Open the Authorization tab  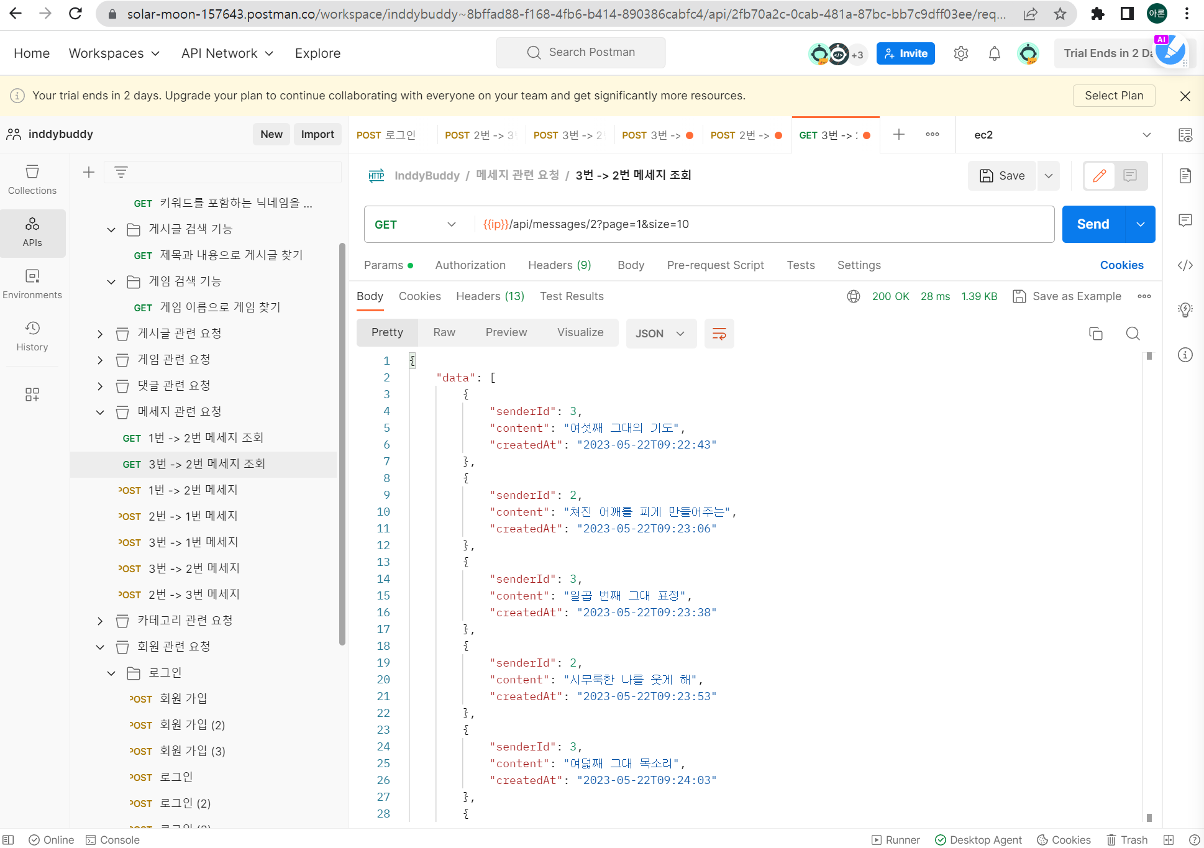(x=470, y=265)
